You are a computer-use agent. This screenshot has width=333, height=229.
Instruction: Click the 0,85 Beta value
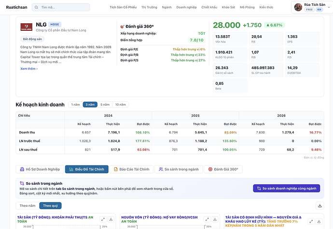click(x=220, y=83)
